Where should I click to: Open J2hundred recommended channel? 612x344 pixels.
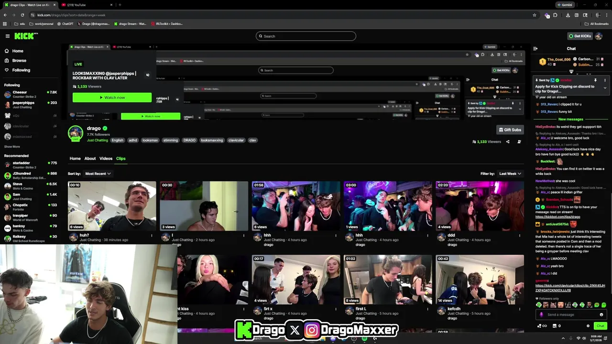point(30,175)
